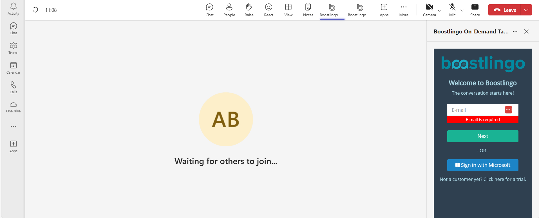Open the View layout menu
This screenshot has height=218, width=539.
tap(288, 10)
